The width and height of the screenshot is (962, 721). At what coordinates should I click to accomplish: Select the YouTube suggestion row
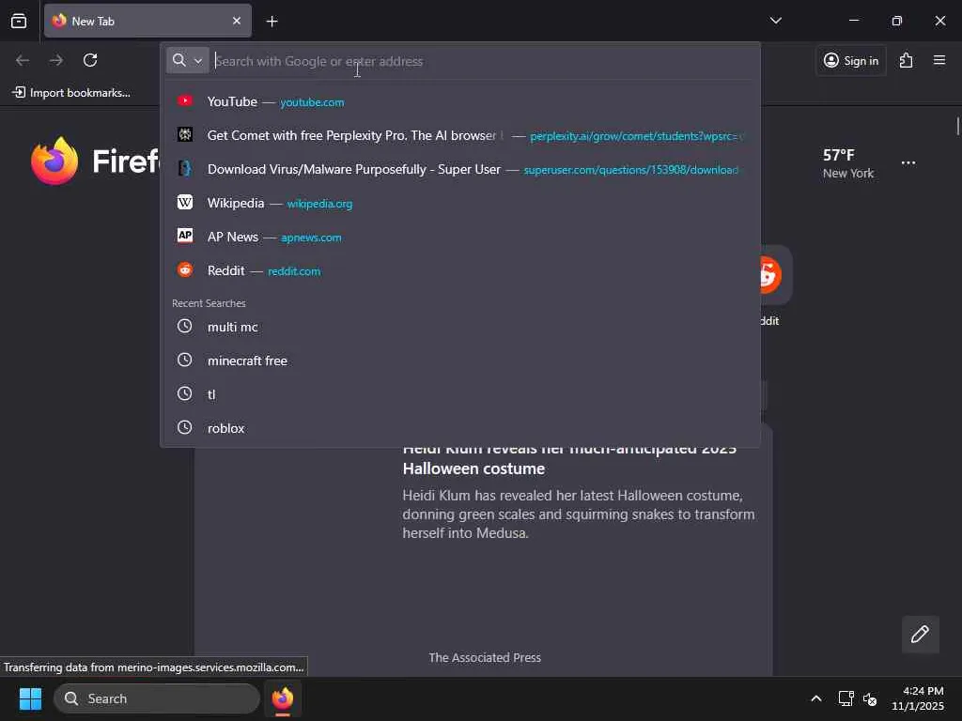tap(459, 101)
